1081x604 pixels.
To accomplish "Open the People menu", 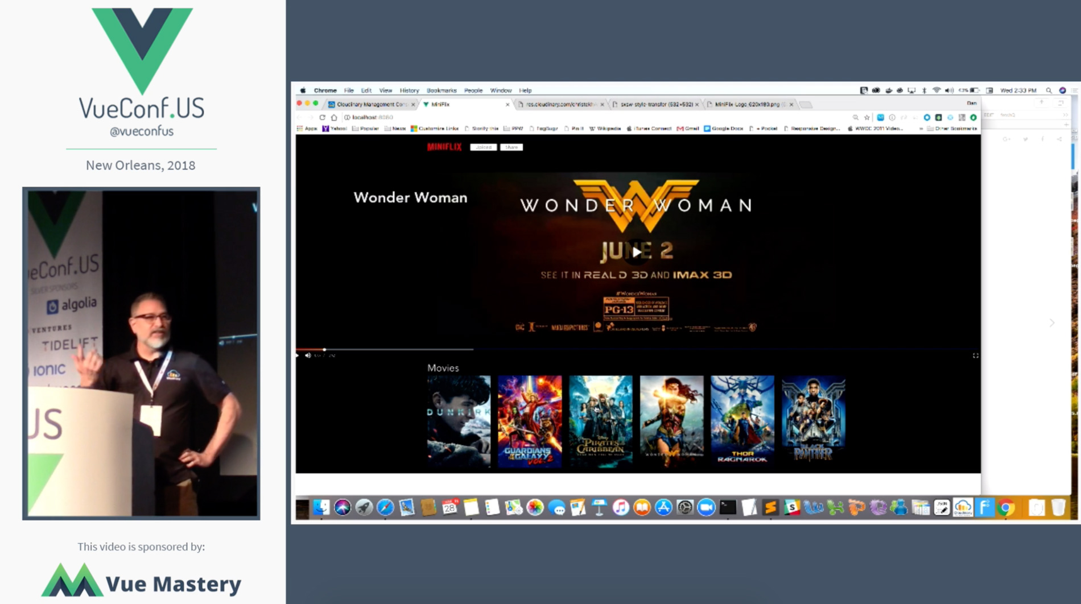I will (473, 90).
